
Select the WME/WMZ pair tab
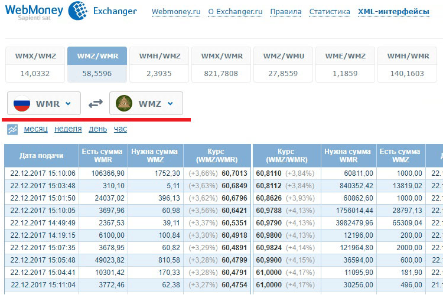point(346,65)
